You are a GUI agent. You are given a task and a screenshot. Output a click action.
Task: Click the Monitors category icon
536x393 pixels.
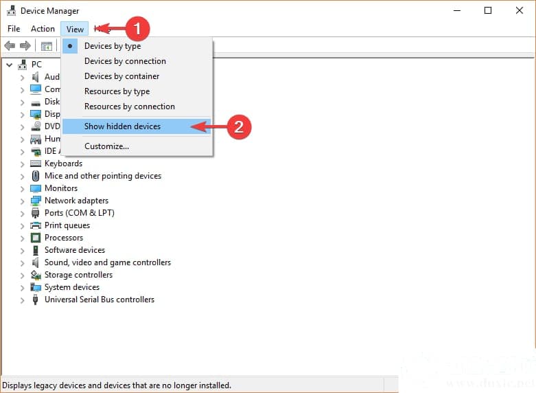(36, 189)
